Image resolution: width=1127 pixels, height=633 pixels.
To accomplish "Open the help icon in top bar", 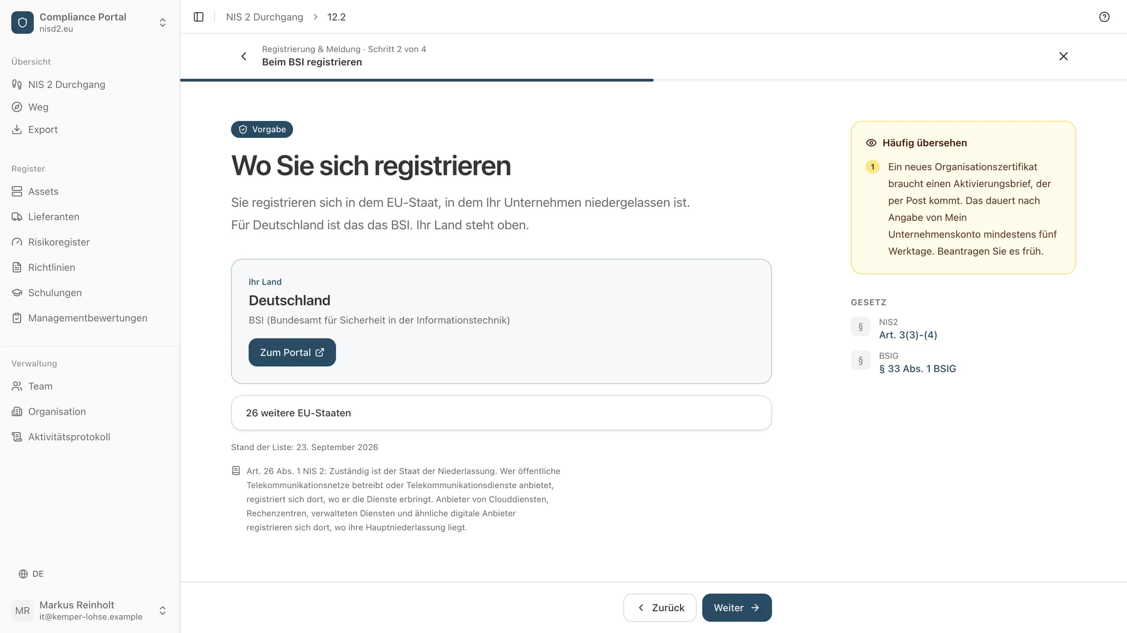I will (x=1104, y=17).
